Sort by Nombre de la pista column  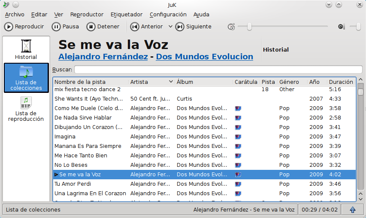click(x=91, y=82)
